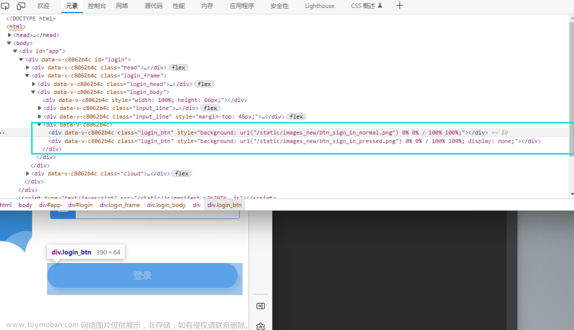The image size is (574, 330).
Task: Open the 安全性 tab
Action: [x=280, y=6]
